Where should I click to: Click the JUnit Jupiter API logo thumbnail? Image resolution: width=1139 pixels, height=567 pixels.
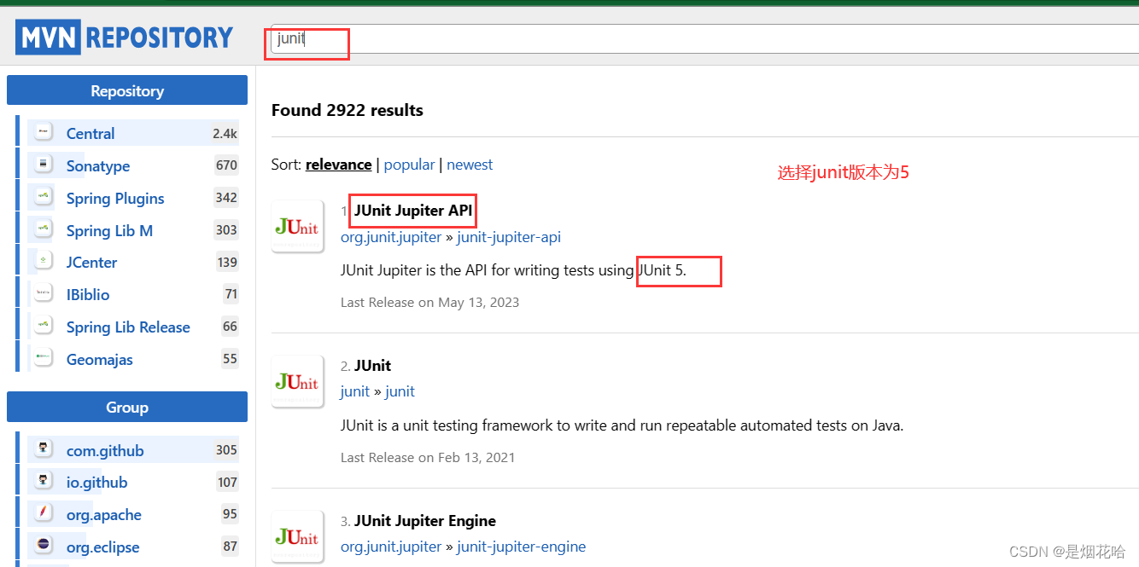pyautogui.click(x=297, y=227)
